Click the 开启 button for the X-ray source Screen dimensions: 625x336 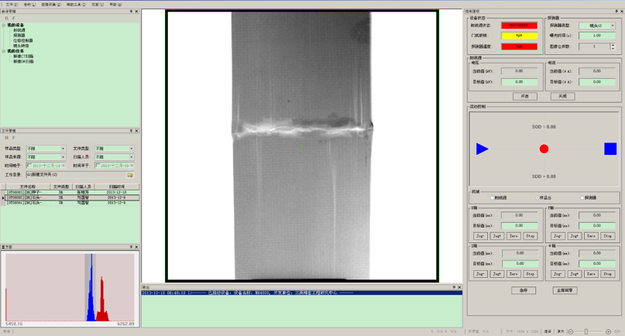(x=524, y=97)
